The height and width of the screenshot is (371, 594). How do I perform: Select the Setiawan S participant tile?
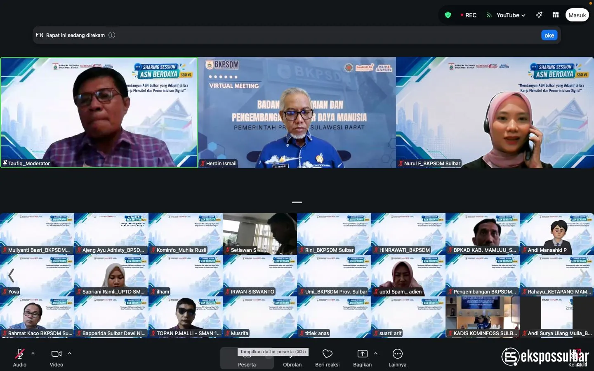pos(260,234)
